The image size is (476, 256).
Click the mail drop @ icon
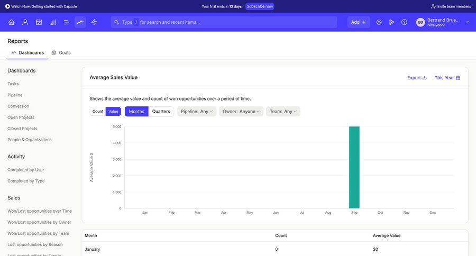tap(379, 22)
